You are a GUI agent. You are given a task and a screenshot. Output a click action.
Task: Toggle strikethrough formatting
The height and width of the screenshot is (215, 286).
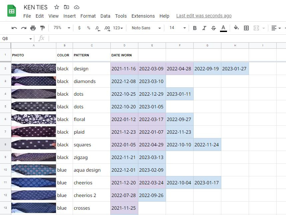point(214,28)
